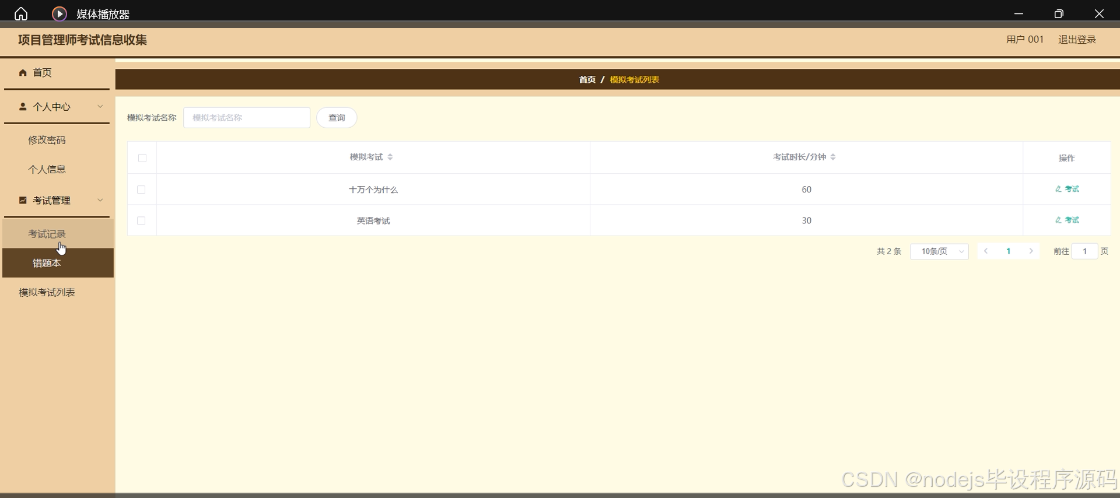Sort by 模拟考试 column arrows
1120x498 pixels.
390,157
